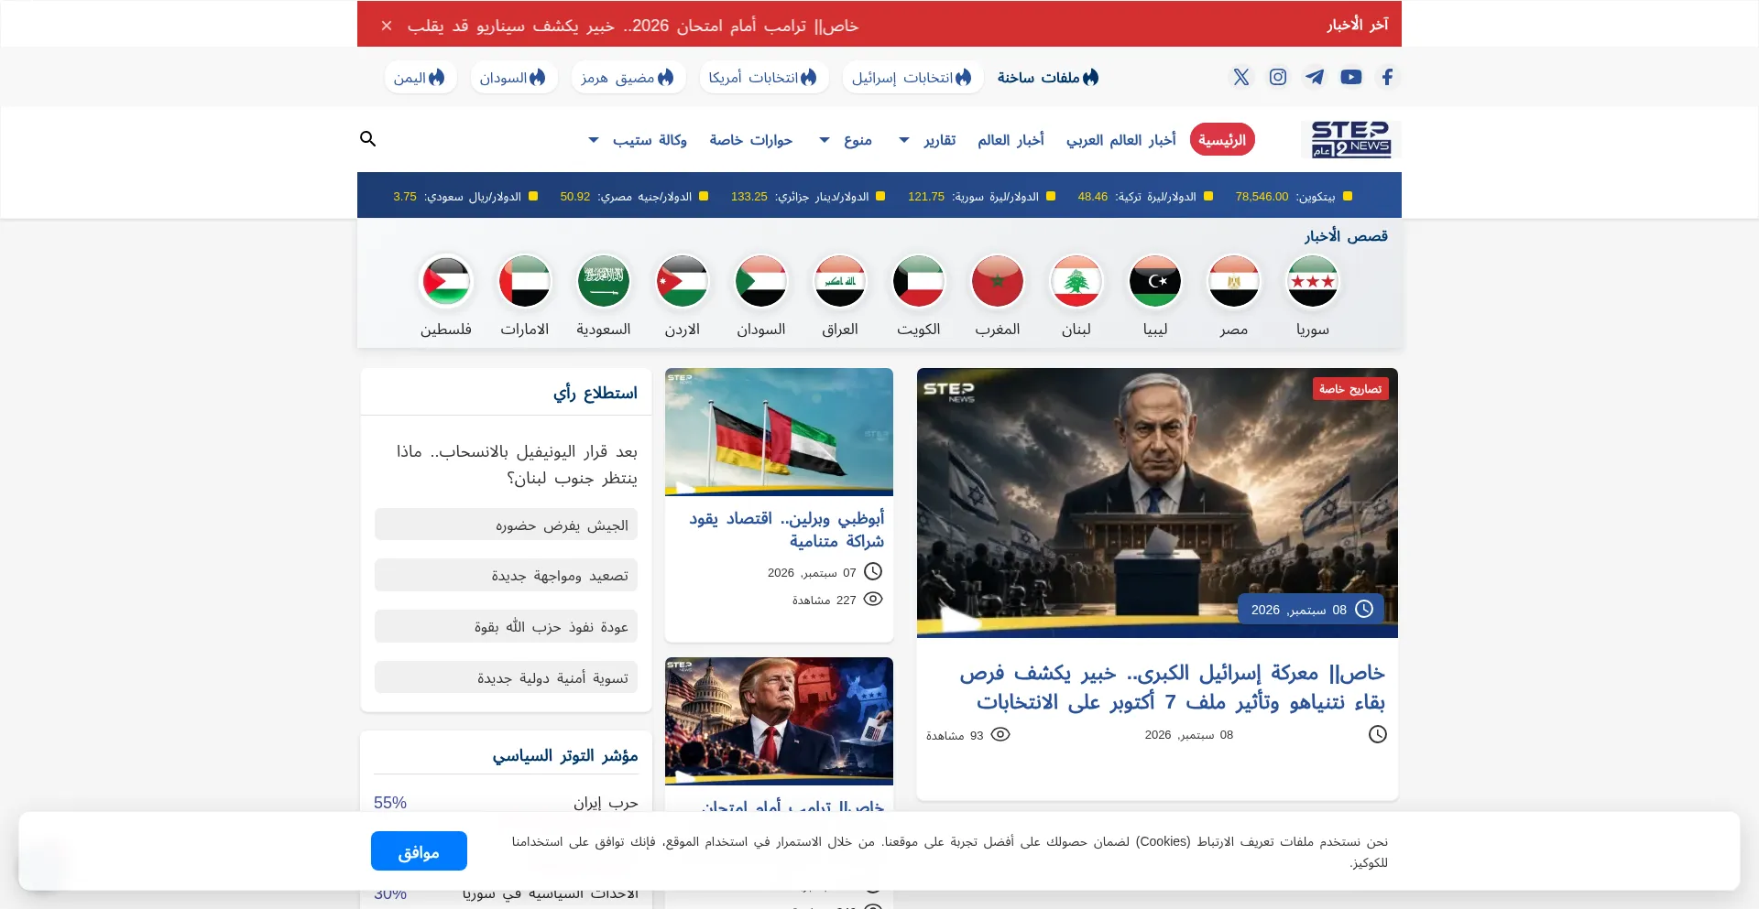Image resolution: width=1759 pixels, height=909 pixels.
Task: Open the العراق flag story
Action: 840,281
